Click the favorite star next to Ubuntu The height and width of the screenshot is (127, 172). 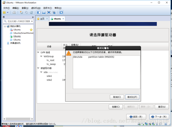31,30
